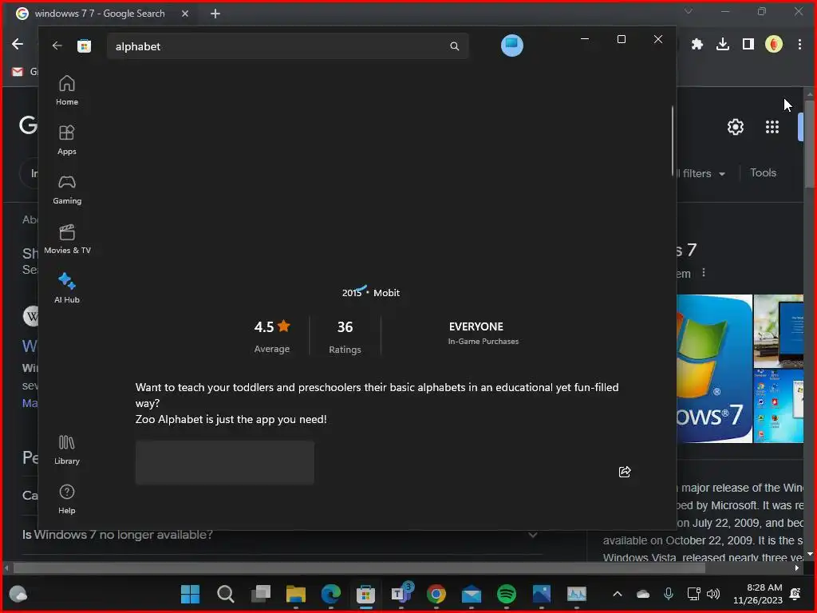Image resolution: width=817 pixels, height=613 pixels.
Task: Open Chrome three-dot menu
Action: pos(799,45)
